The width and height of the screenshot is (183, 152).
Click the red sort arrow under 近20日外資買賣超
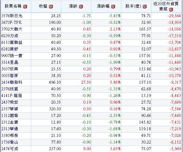coord(171,10)
